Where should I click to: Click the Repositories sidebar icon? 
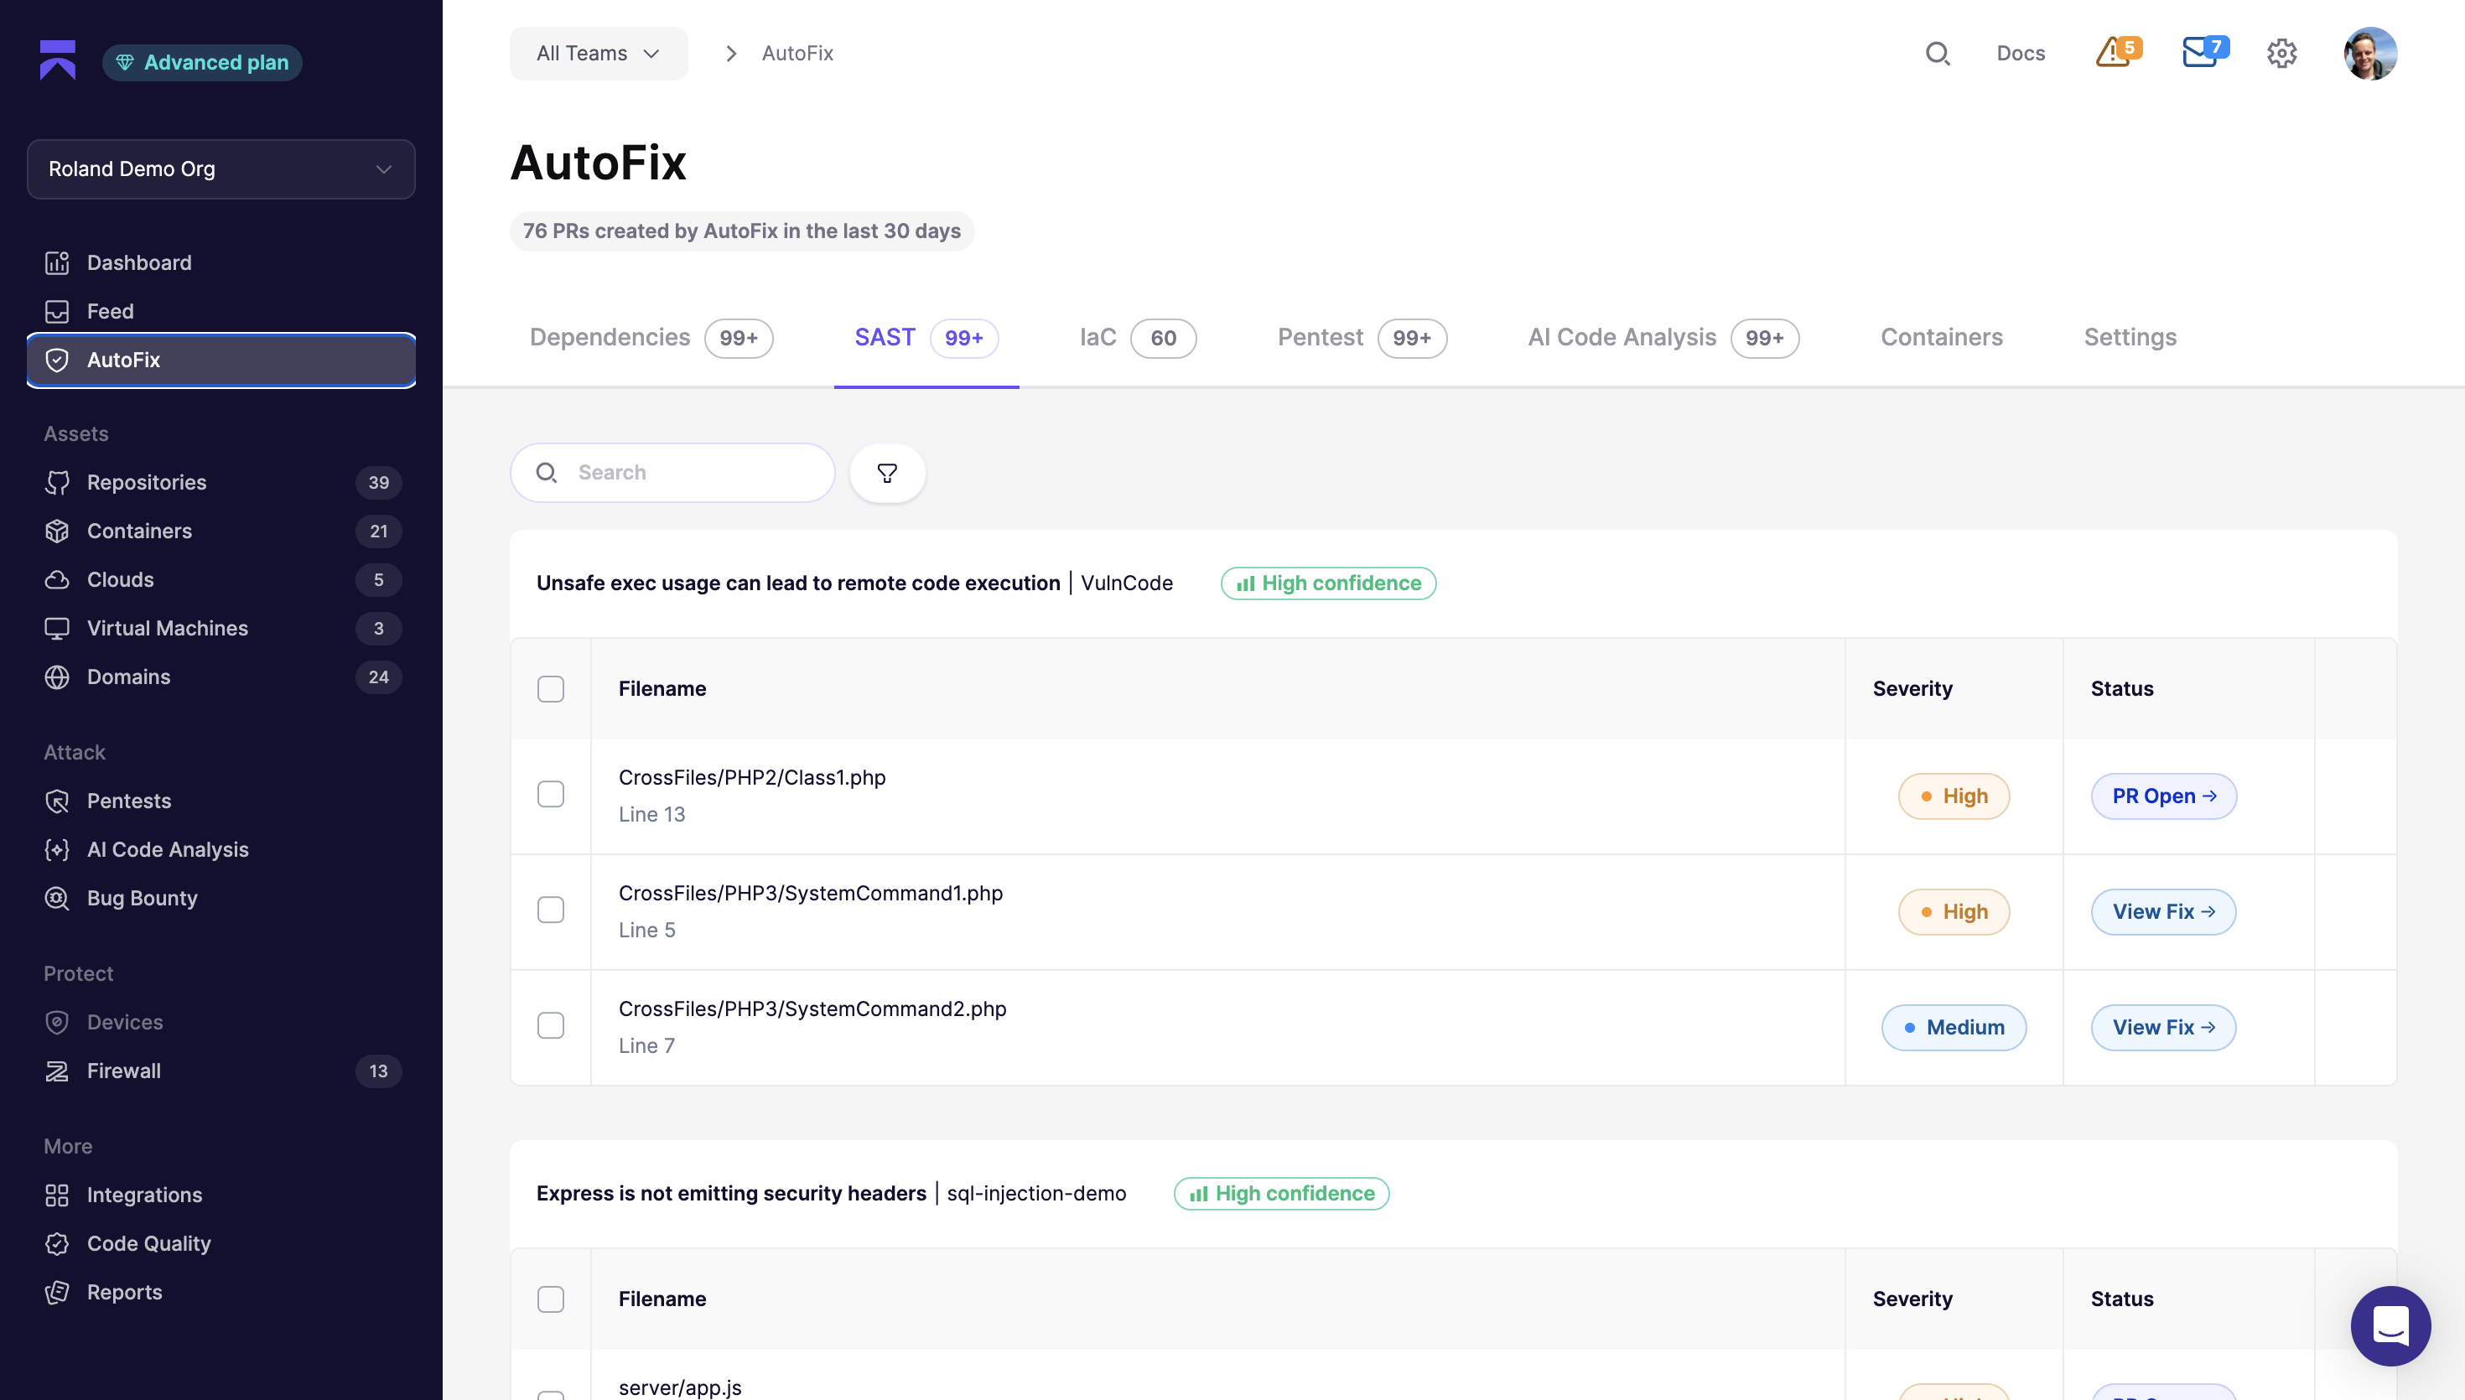pos(57,483)
